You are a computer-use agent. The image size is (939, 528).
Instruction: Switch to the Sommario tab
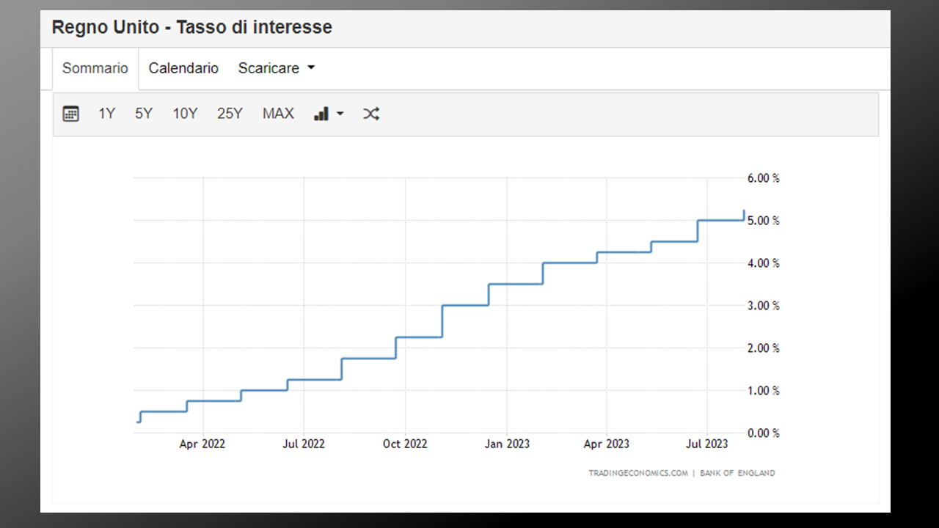tap(95, 68)
